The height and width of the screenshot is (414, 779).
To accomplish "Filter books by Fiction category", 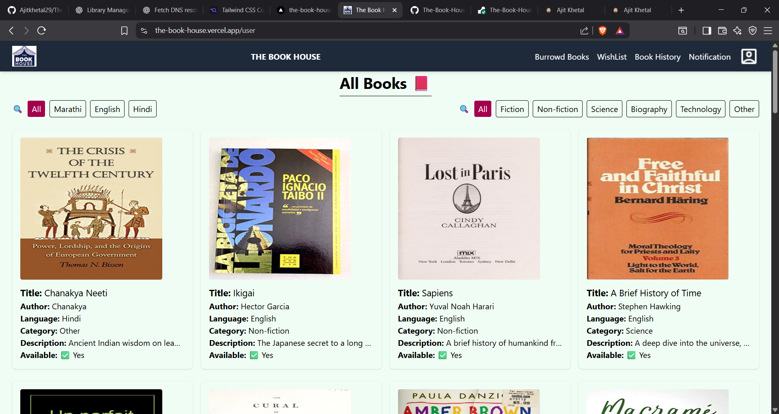I will point(512,109).
